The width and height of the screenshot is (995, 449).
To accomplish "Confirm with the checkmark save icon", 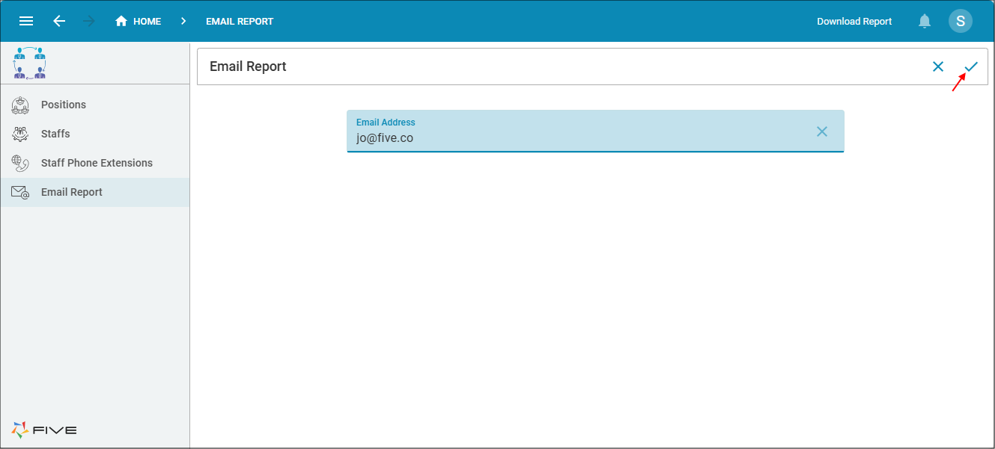I will pyautogui.click(x=971, y=66).
